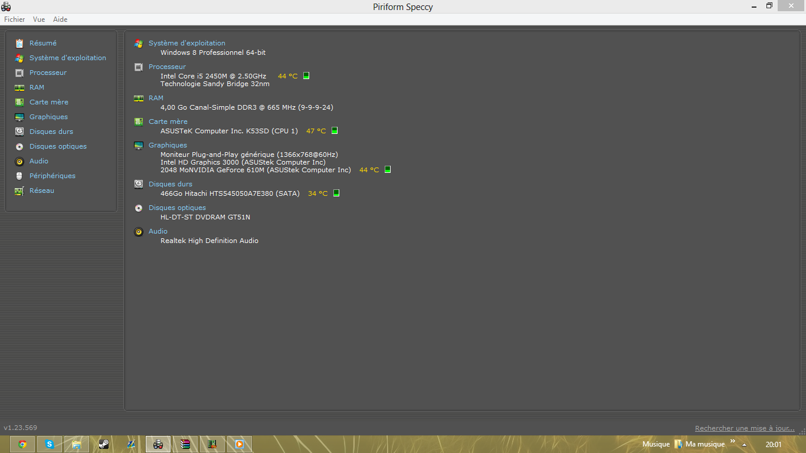
Task: Click the motherboard temperature gauge icon beside 47 °C
Action: point(335,130)
